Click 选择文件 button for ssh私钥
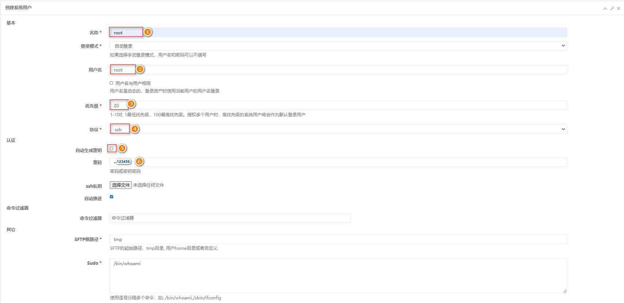Viewport: 624px width, 303px height. [x=121, y=185]
